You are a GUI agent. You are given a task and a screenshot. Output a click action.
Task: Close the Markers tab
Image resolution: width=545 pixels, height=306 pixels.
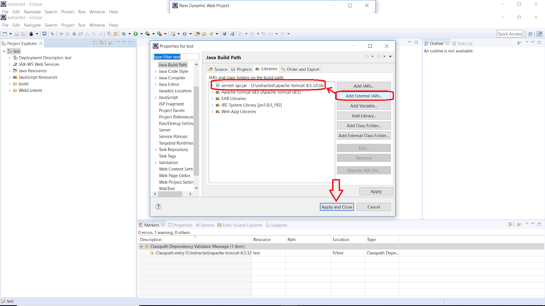(163, 225)
